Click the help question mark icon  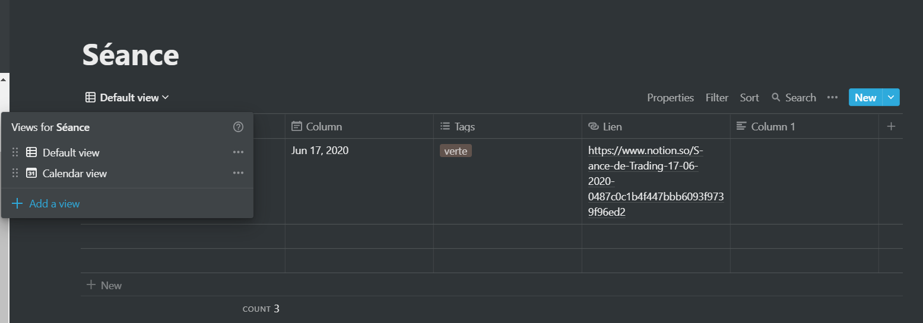(x=239, y=127)
